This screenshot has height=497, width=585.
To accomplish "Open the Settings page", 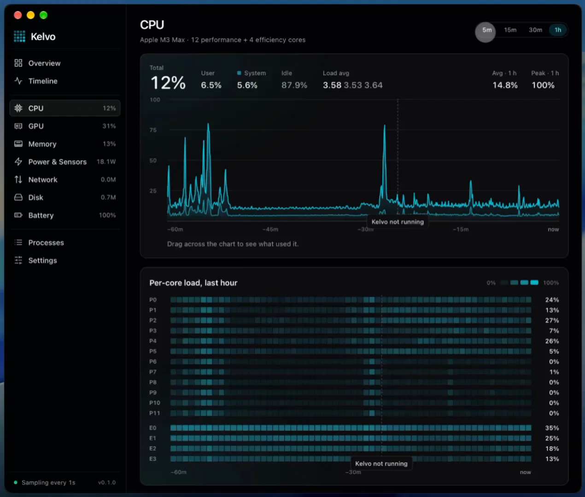I will [x=64, y=260].
